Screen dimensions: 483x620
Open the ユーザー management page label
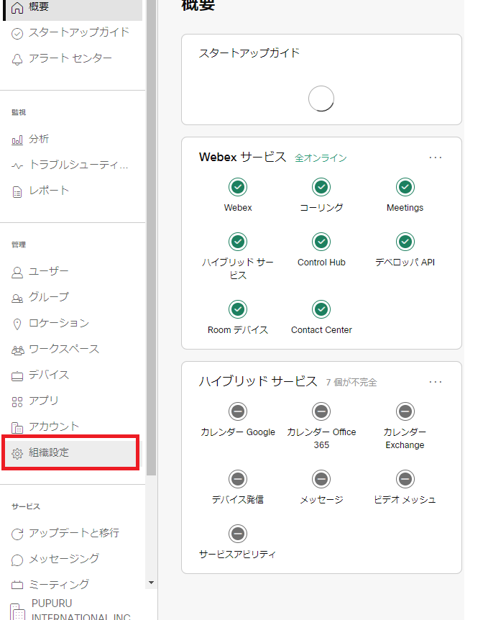coord(49,271)
